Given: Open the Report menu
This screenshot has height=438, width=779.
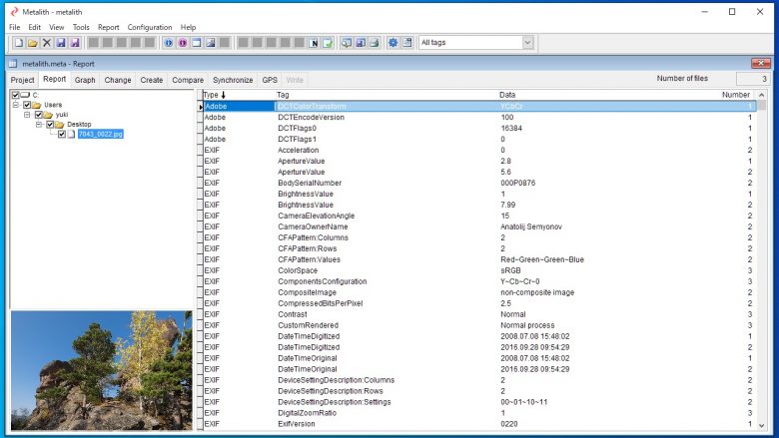Looking at the screenshot, I should pos(108,27).
